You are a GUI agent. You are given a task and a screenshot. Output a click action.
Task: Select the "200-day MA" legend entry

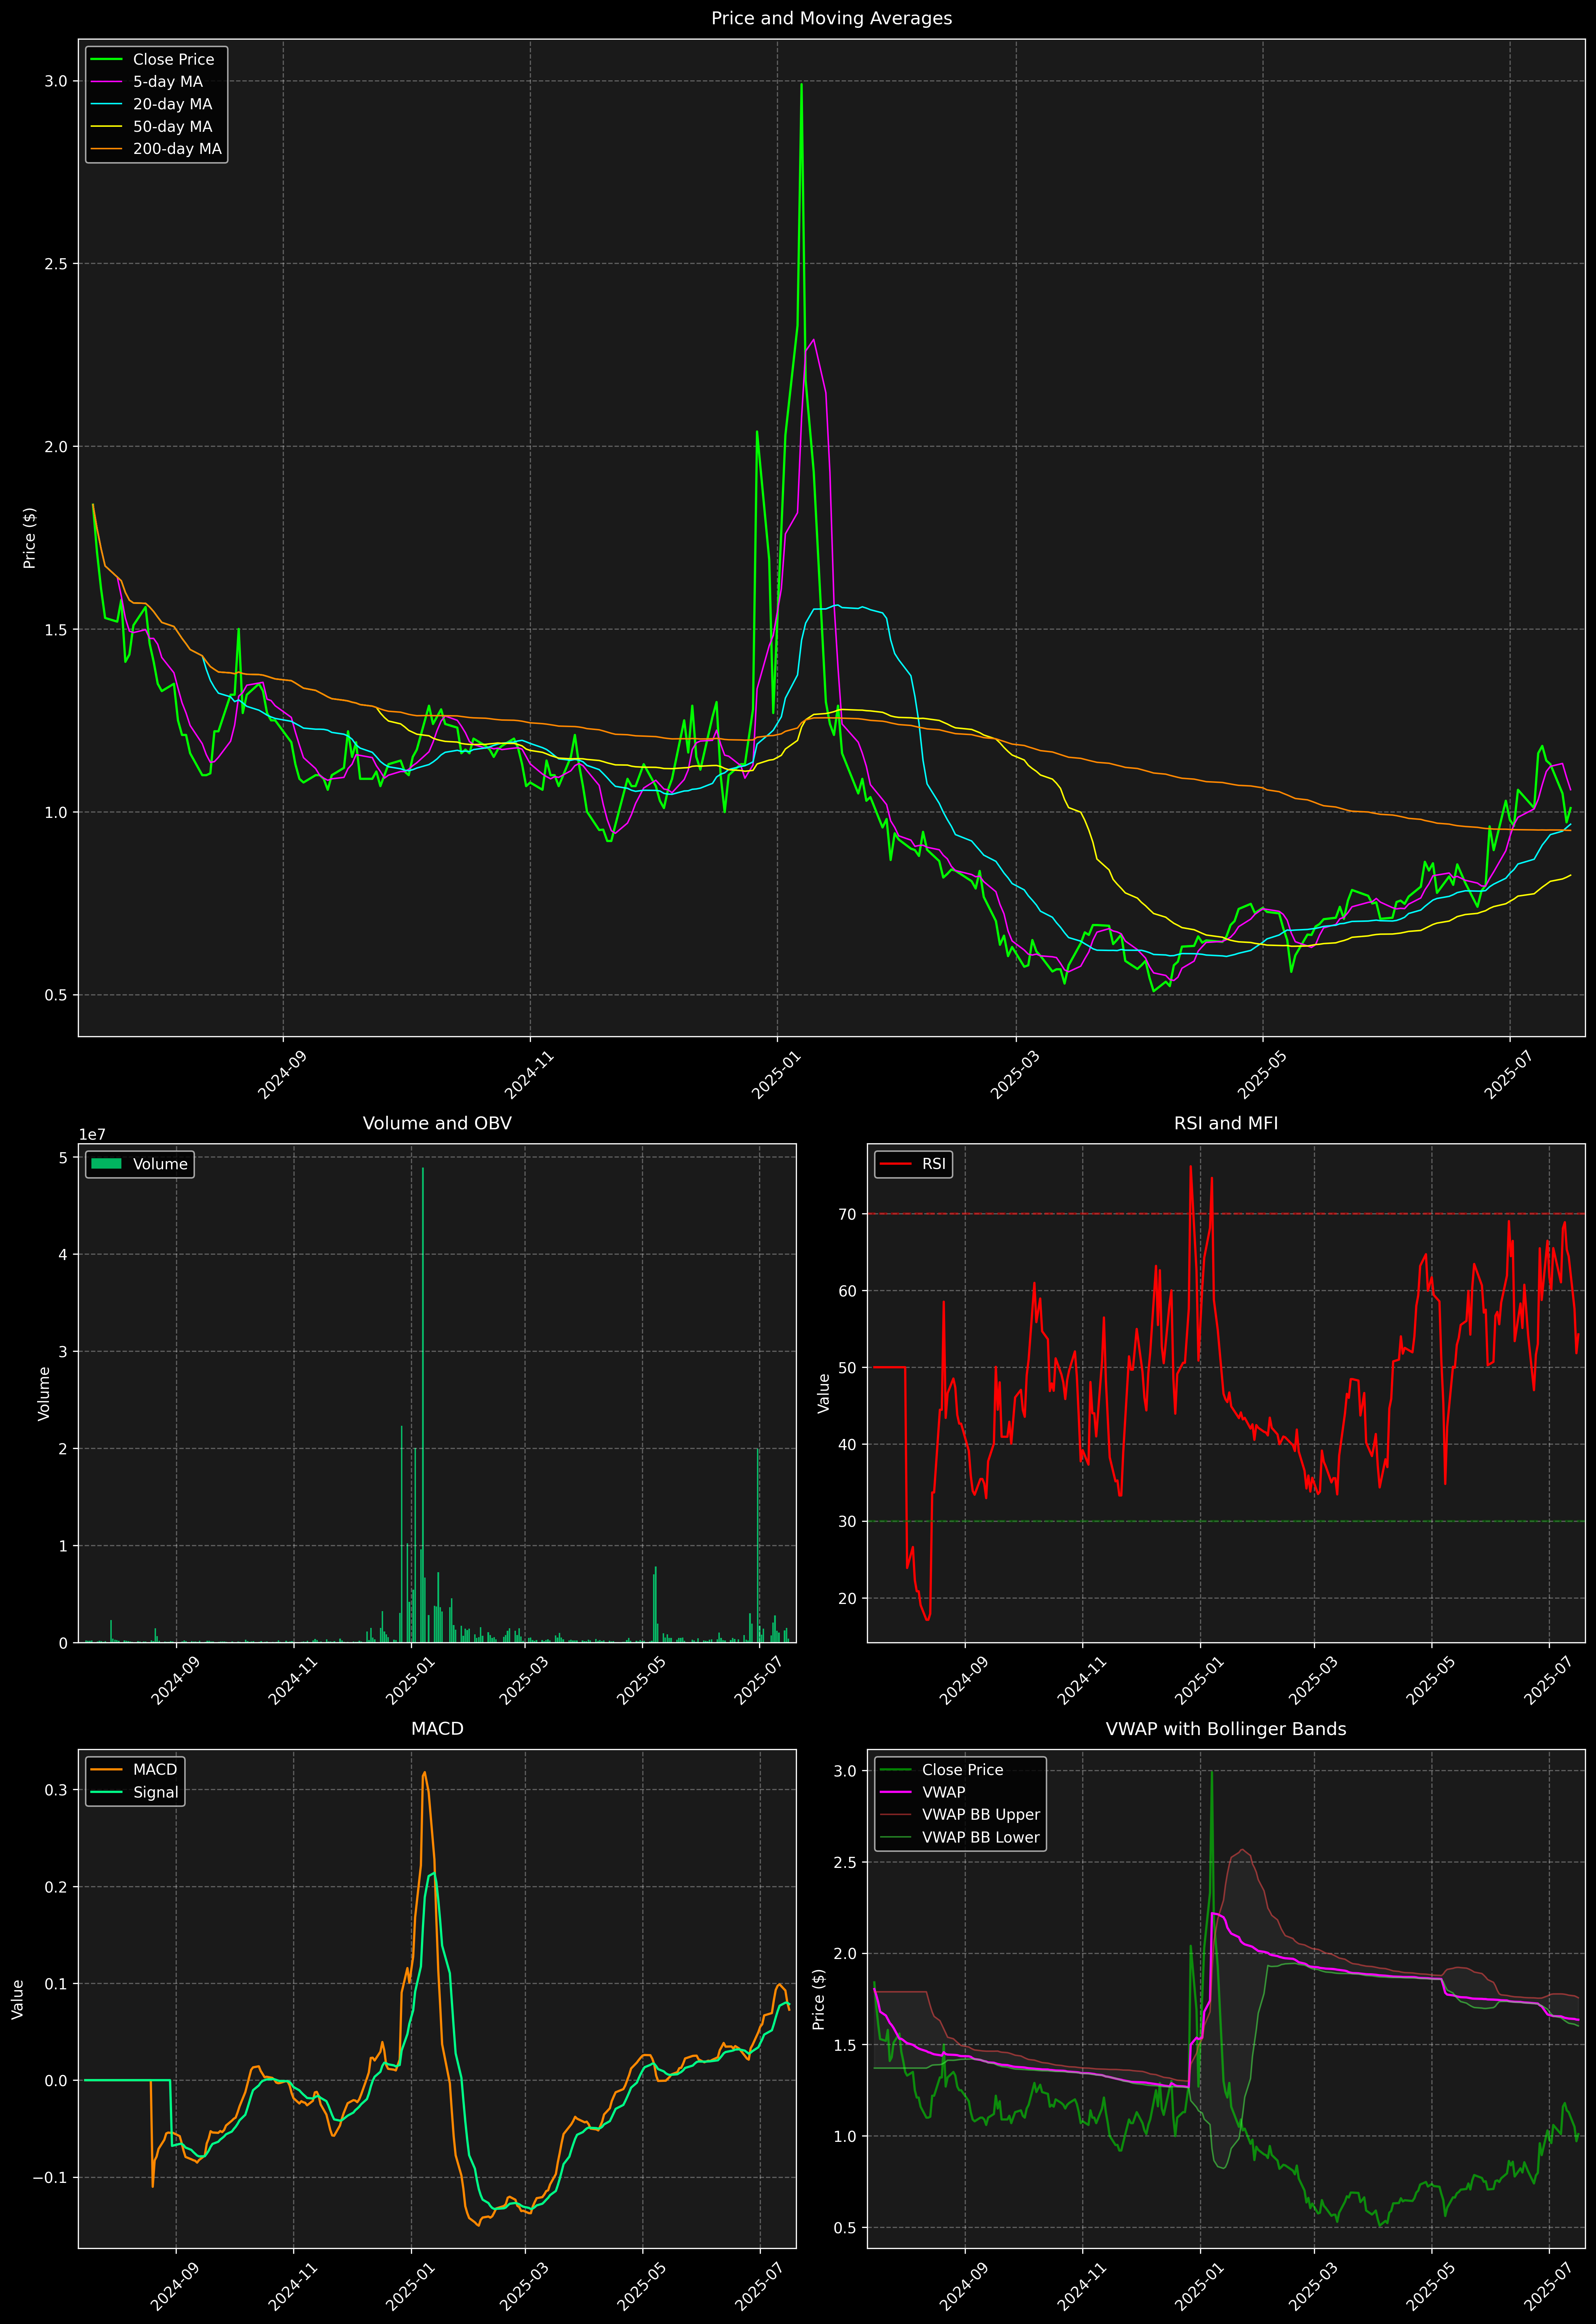177,149
